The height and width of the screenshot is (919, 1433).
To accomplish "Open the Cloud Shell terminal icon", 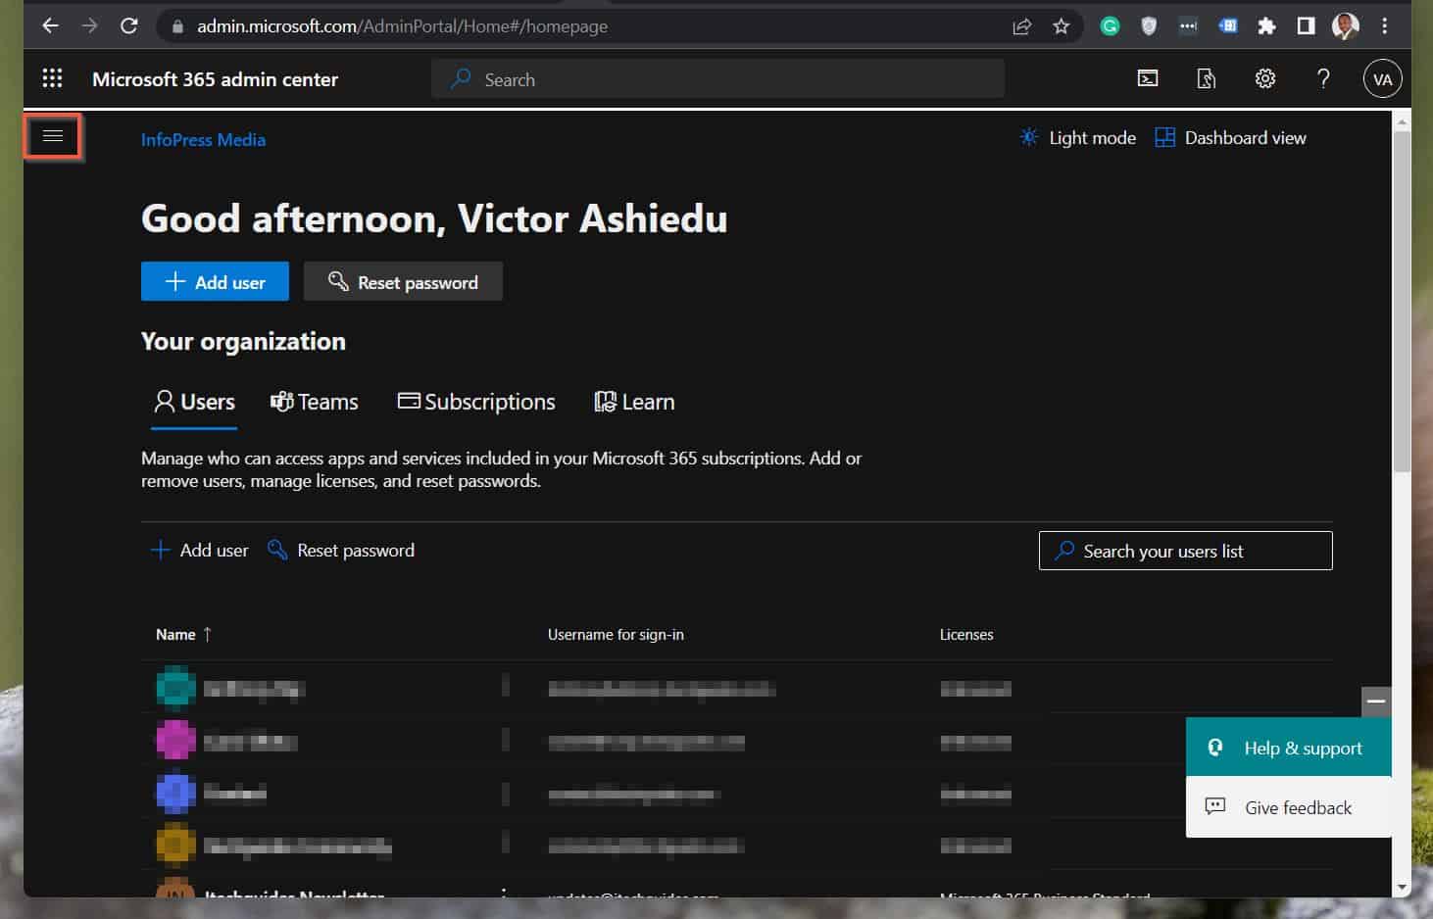I will 1148,78.
